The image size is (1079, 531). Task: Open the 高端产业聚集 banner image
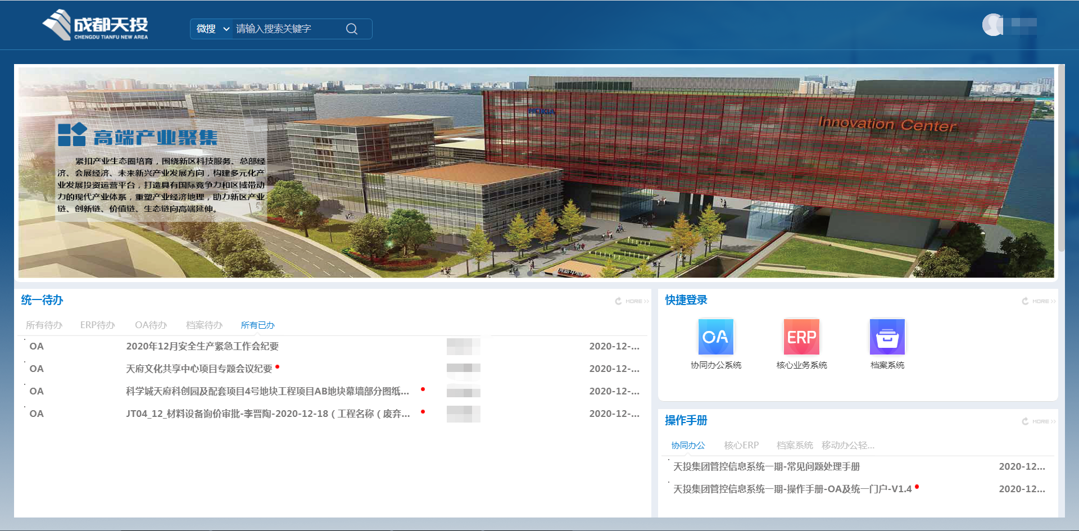click(x=536, y=173)
